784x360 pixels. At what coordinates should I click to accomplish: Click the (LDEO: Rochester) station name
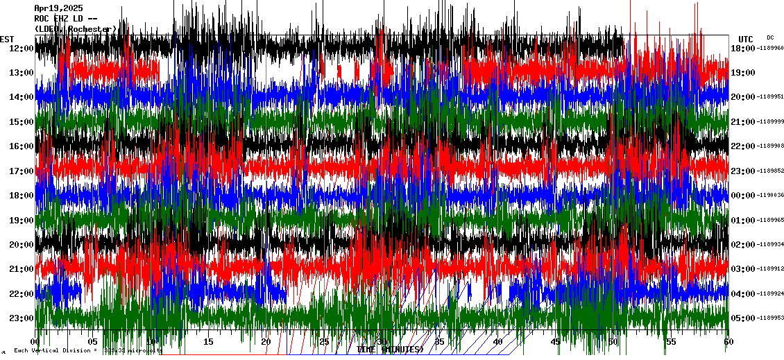pyautogui.click(x=75, y=30)
